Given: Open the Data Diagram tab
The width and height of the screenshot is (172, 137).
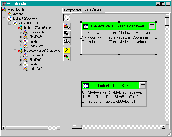Looking at the screenshot, I should [94, 10].
